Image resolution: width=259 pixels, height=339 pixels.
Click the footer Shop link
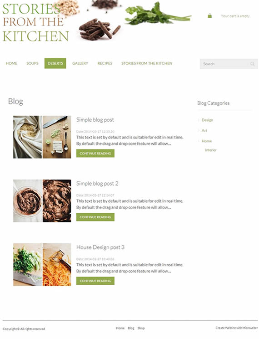point(141,328)
